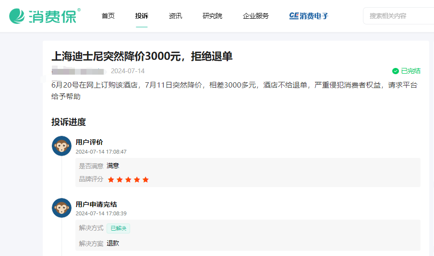Click the timestamp 2024-07-14 17:08:47
Screen dimensions: 434x256
coord(101,152)
